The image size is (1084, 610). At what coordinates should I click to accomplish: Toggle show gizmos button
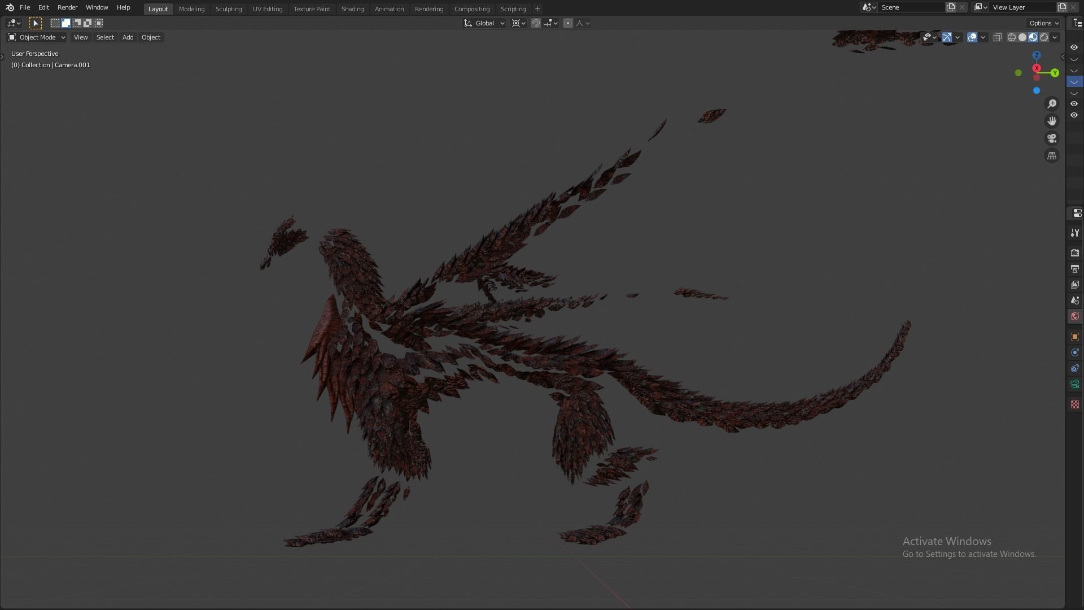click(x=947, y=37)
